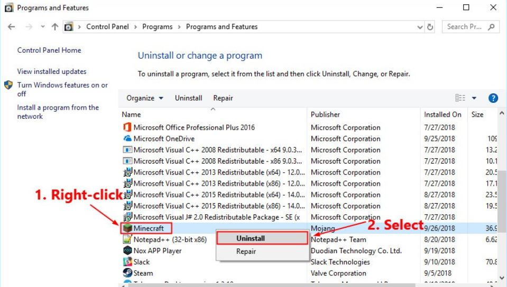Open Install a program from the network
This screenshot has height=287, width=507.
tap(58, 112)
